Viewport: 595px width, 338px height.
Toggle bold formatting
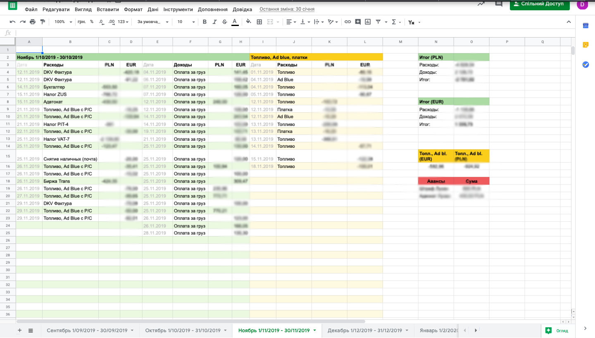(205, 22)
